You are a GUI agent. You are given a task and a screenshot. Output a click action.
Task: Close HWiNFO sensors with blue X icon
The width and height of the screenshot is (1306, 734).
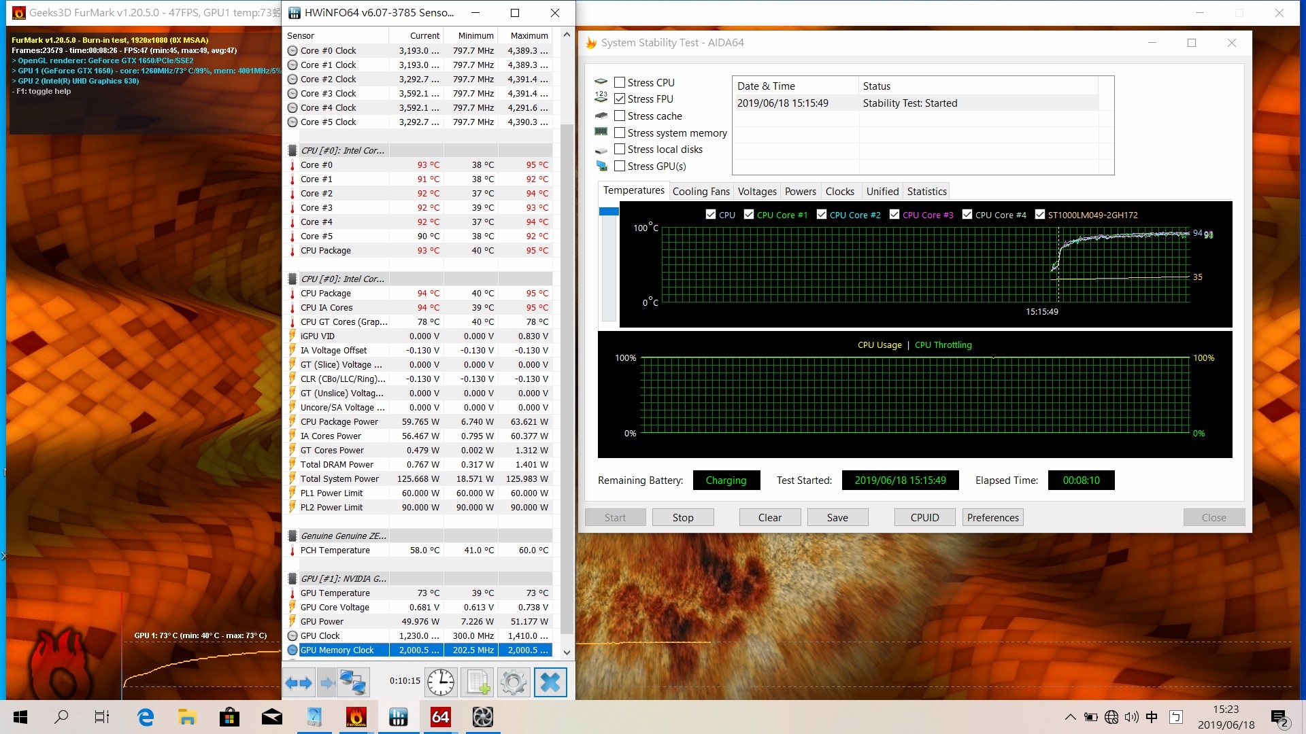point(550,682)
